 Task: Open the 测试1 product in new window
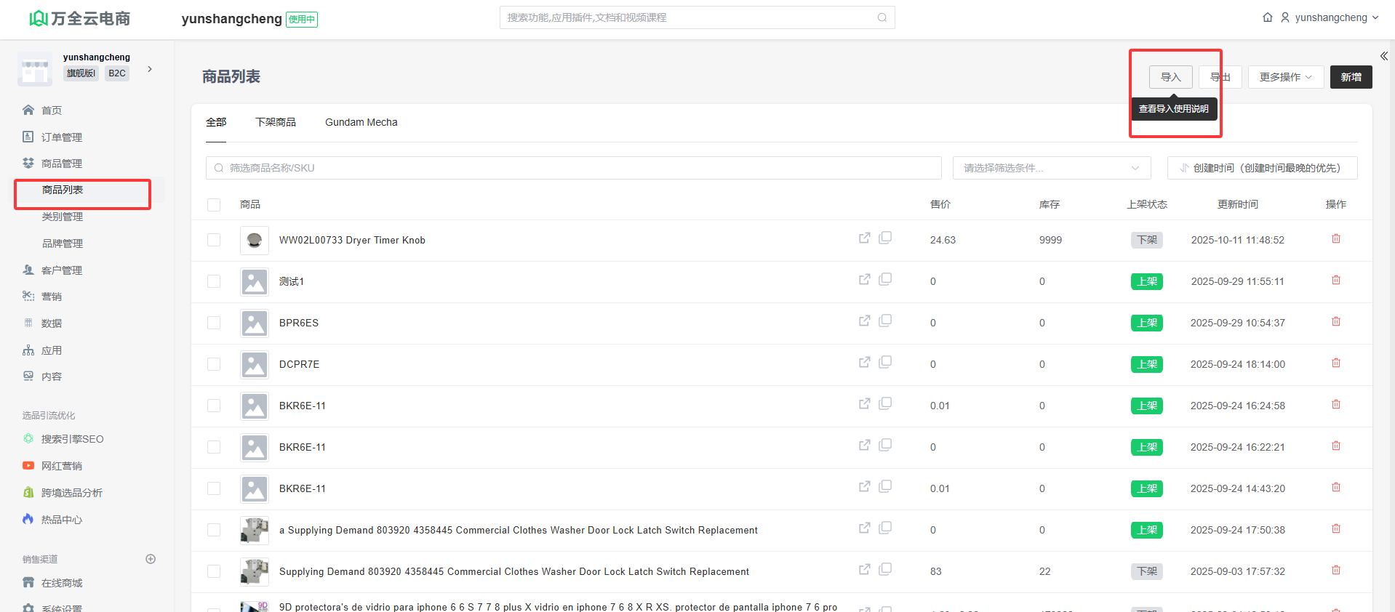coord(864,280)
